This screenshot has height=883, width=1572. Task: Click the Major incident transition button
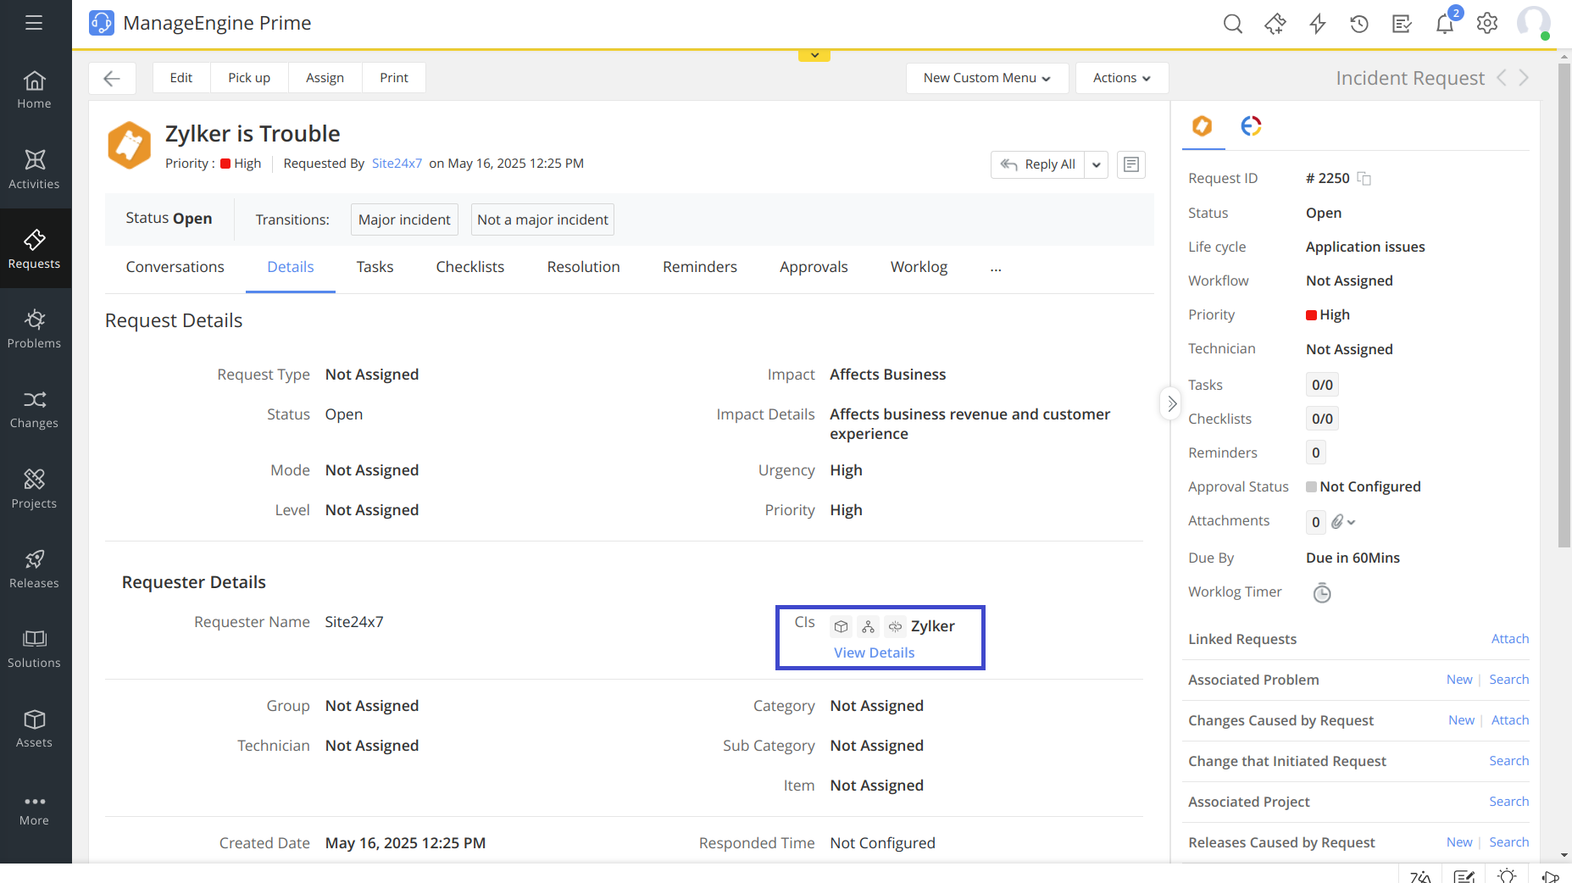(x=404, y=219)
